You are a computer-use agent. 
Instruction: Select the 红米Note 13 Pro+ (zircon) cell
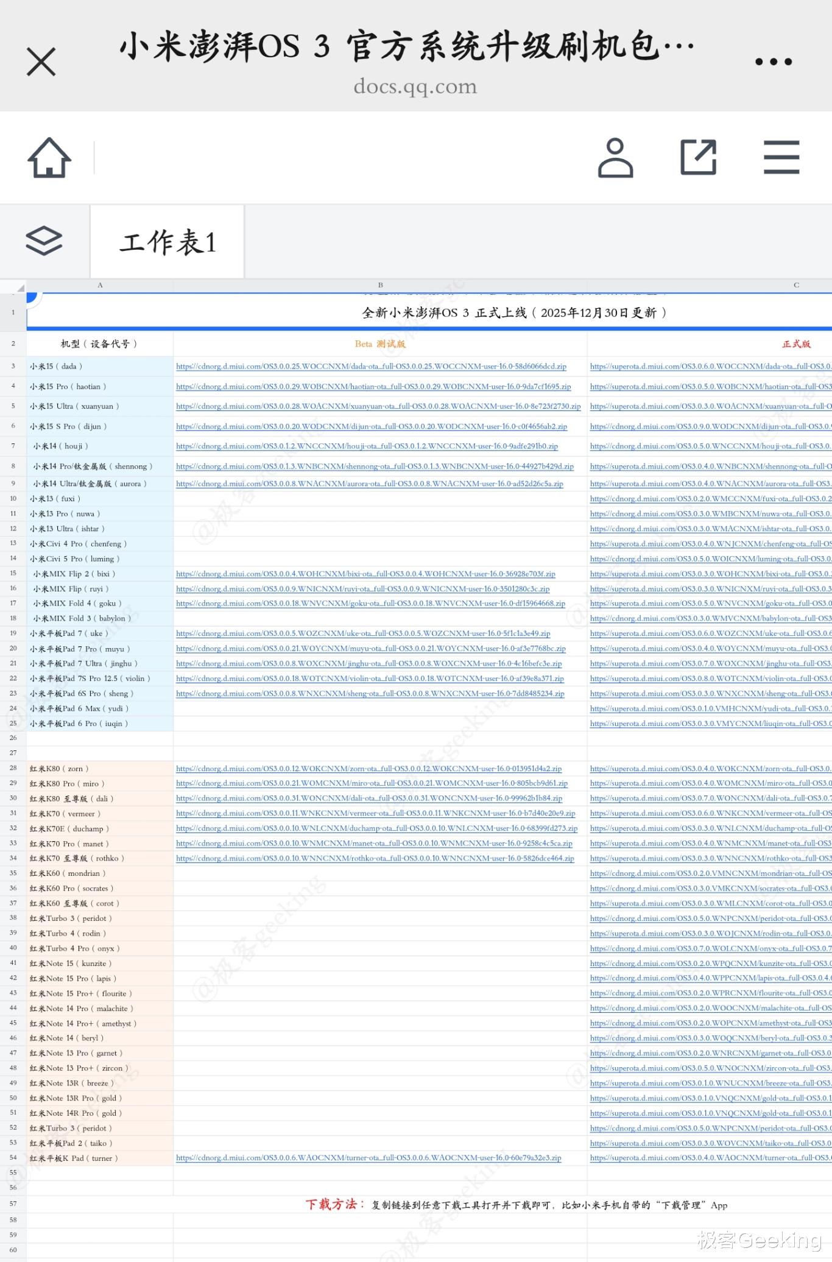(100, 1068)
